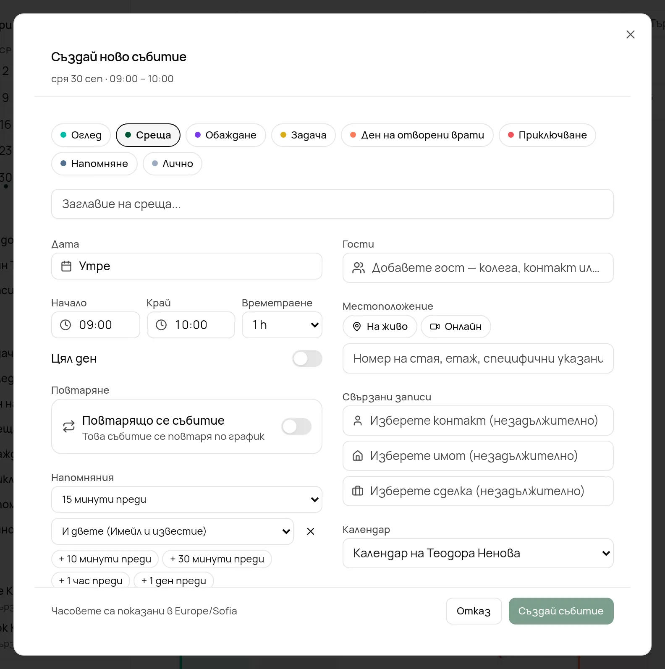Viewport: 665px width, 669px height.
Task: Click the Заглавие на среща title field
Action: [x=332, y=204]
